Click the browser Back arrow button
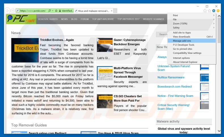 pyautogui.click(x=7, y=11)
